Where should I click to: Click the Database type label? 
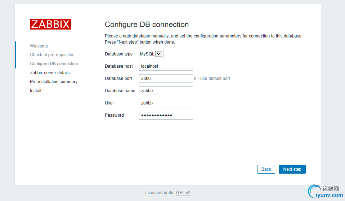119,54
